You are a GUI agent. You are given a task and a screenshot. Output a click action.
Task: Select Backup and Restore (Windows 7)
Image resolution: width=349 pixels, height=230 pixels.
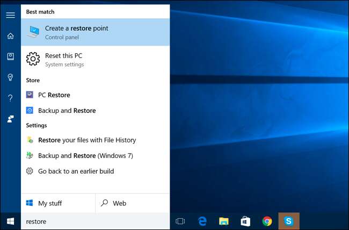85,156
